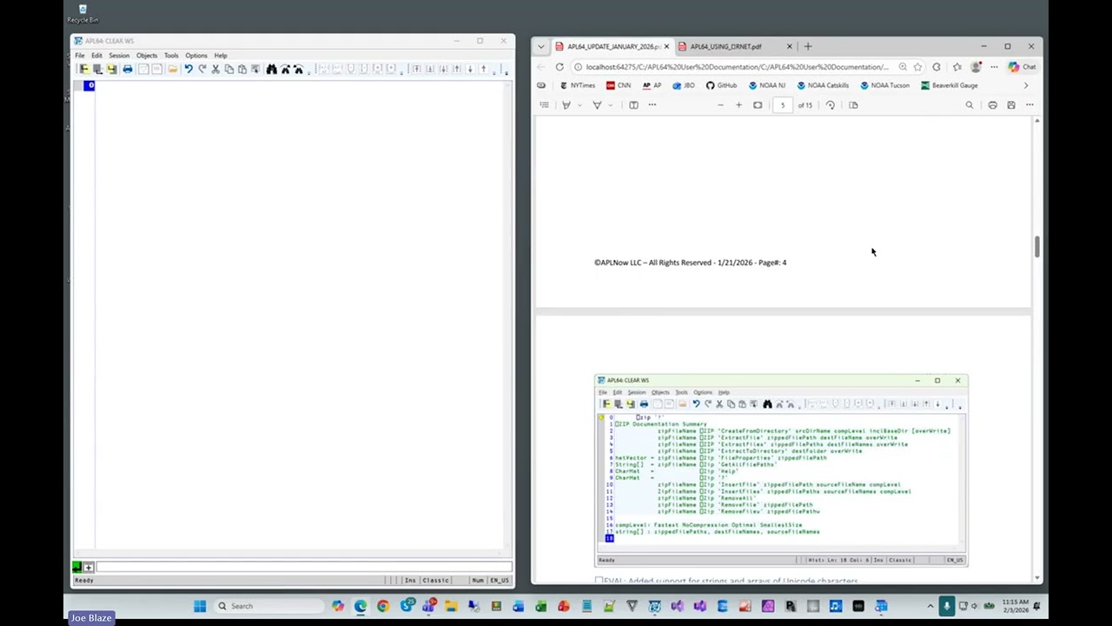Open the Beaverkill Gauge bookmark
Screen dimensions: 1112x626
pos(950,85)
